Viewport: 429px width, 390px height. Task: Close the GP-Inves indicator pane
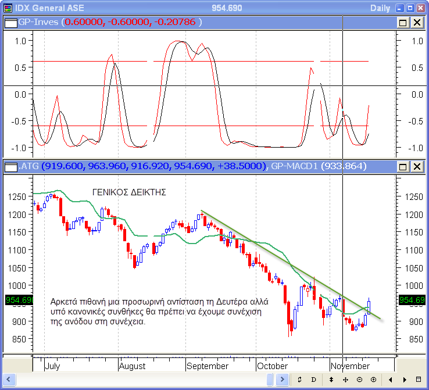[417, 22]
